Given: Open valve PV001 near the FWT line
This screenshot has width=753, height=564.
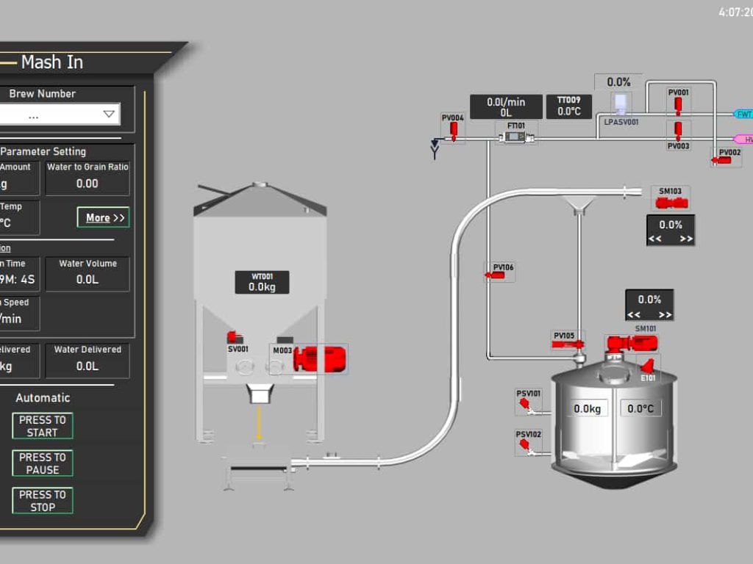Looking at the screenshot, I should point(677,104).
